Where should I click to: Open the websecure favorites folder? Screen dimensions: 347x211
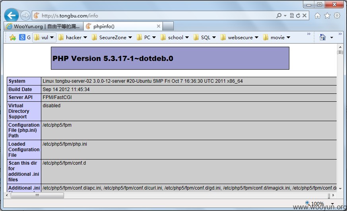point(239,38)
